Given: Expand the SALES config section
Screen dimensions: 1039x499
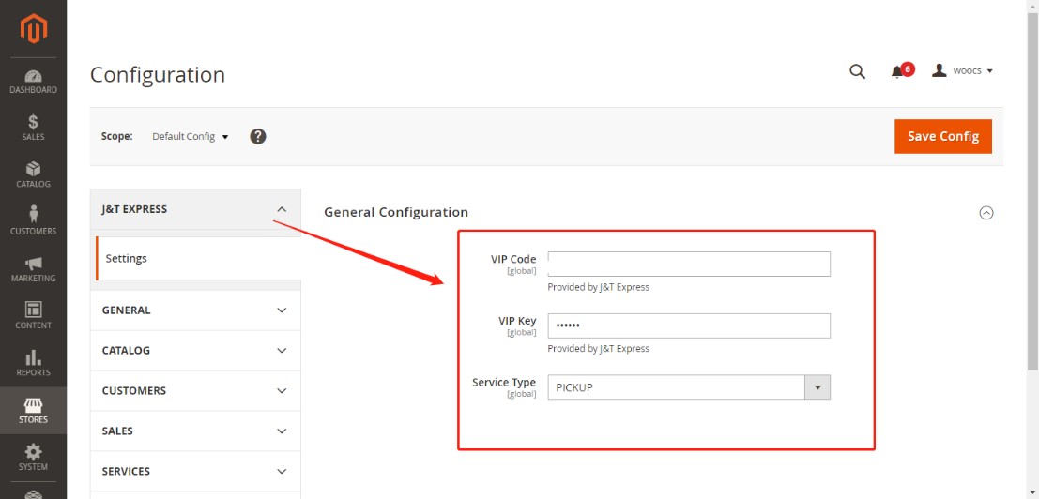Looking at the screenshot, I should point(195,431).
